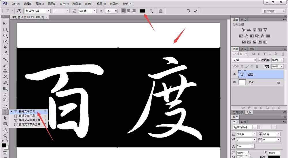
Task: Right align text in options bar
Action: [134, 11]
